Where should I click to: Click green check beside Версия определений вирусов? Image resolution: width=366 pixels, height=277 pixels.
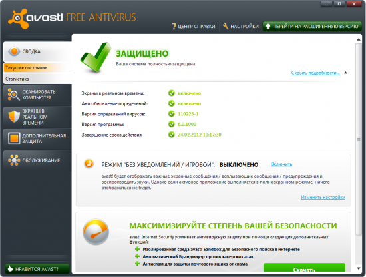pos(172,113)
